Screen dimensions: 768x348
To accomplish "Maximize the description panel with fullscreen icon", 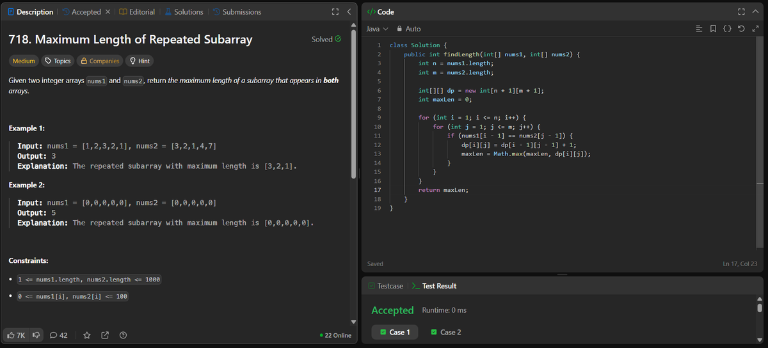I will pyautogui.click(x=335, y=12).
